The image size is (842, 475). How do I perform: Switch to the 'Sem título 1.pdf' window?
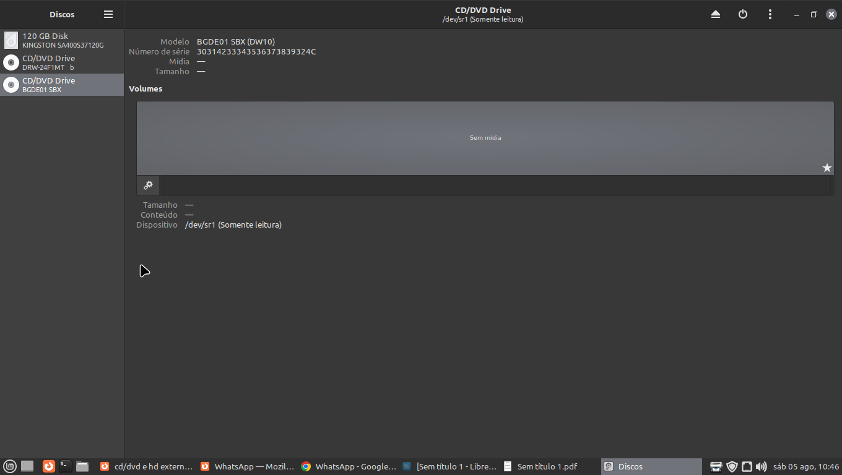tap(540, 466)
